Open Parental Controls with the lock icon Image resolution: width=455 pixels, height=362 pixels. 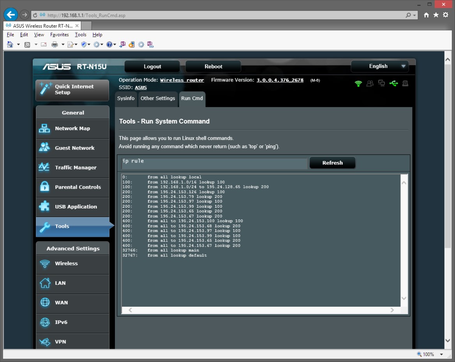(x=44, y=187)
